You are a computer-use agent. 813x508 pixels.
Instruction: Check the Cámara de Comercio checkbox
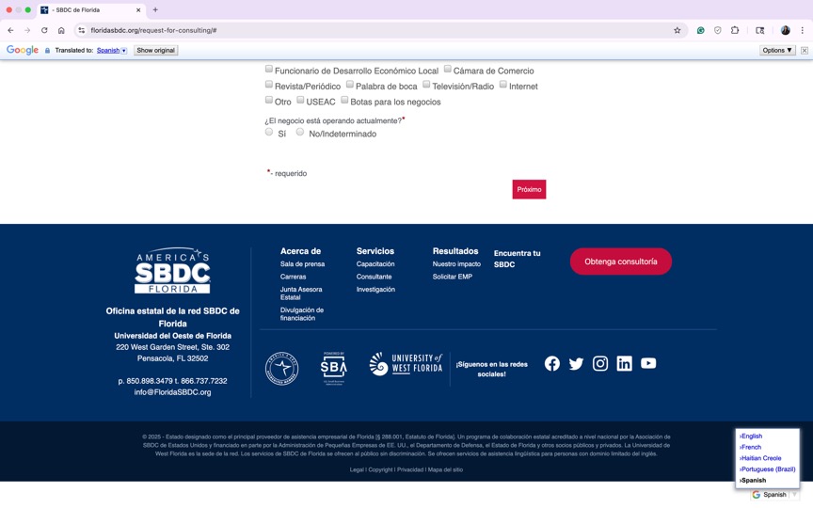[x=448, y=69]
